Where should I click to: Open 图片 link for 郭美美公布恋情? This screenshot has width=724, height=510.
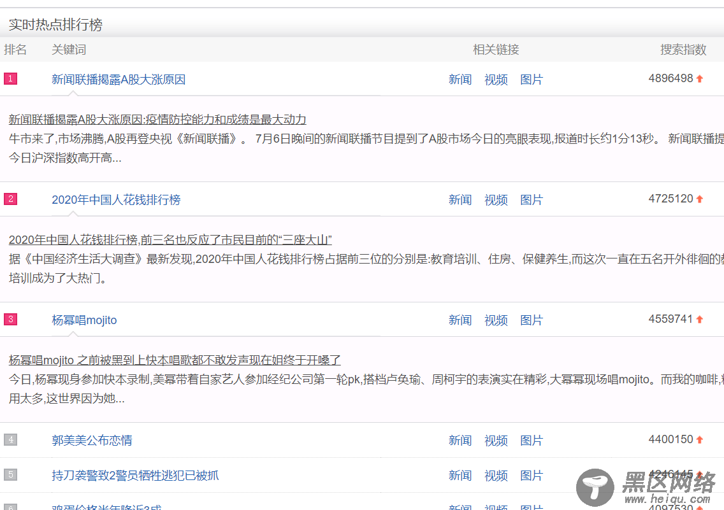coord(532,441)
